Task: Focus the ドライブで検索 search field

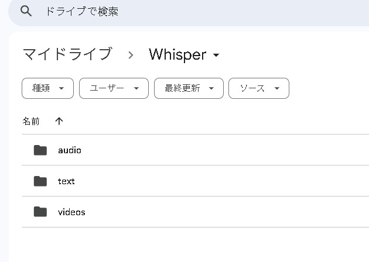Action: click(x=176, y=12)
